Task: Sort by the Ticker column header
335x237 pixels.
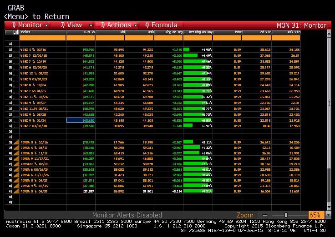Action: pos(43,32)
